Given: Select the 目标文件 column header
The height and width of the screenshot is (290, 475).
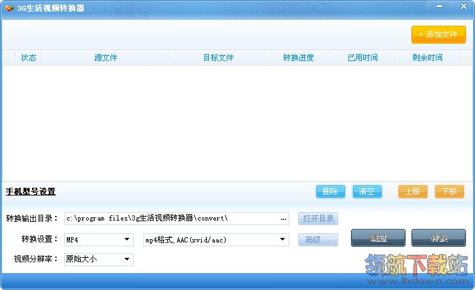Looking at the screenshot, I should coord(218,58).
